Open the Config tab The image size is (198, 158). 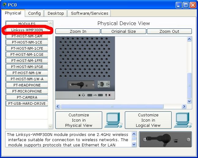[34, 13]
